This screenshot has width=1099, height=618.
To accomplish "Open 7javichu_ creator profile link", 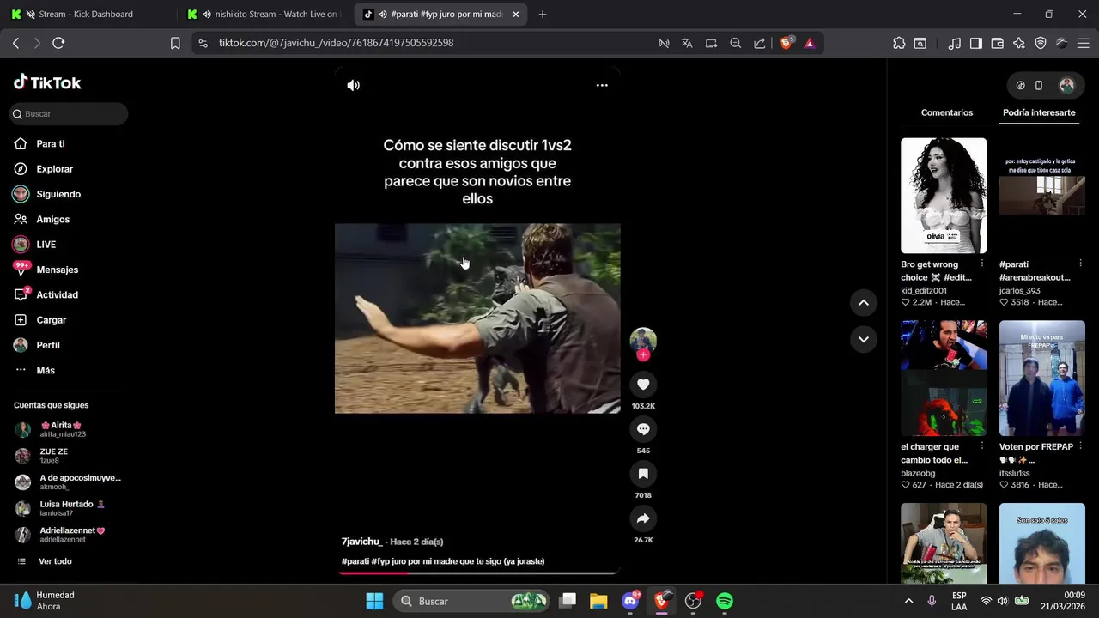I will click(x=361, y=542).
